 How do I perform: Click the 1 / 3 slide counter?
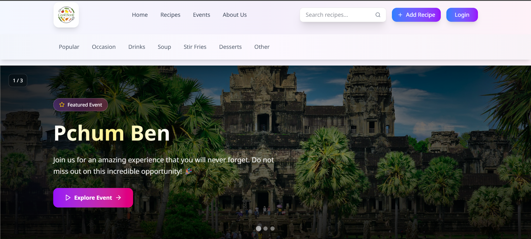(x=18, y=81)
